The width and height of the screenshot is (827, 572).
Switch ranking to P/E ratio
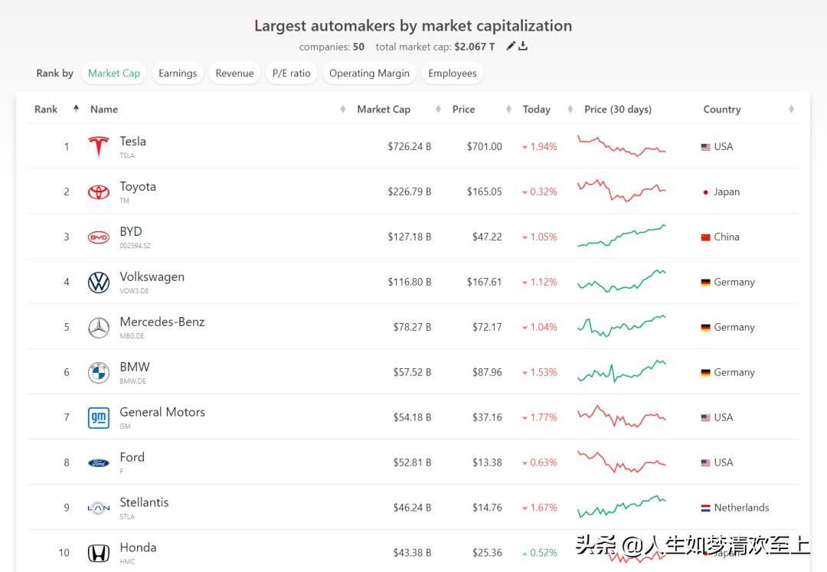point(291,74)
